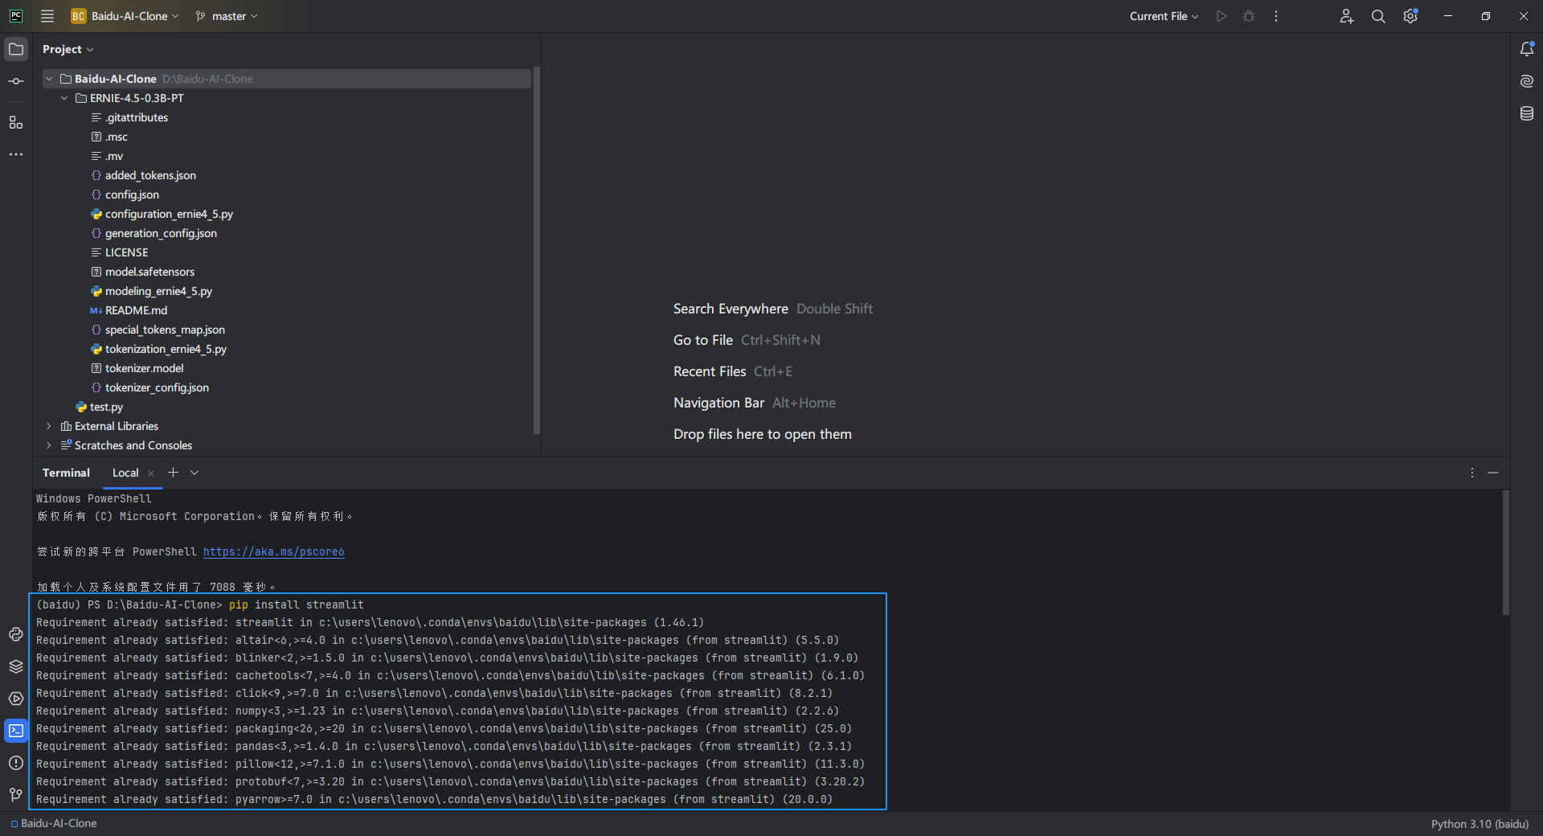
Task: Hide the Terminal panel
Action: coord(1493,473)
